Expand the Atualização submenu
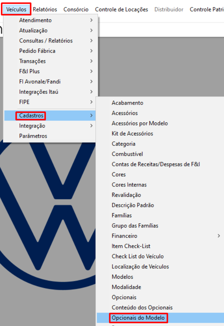Image resolution: width=224 pixels, height=326 pixels. pyautogui.click(x=50, y=31)
